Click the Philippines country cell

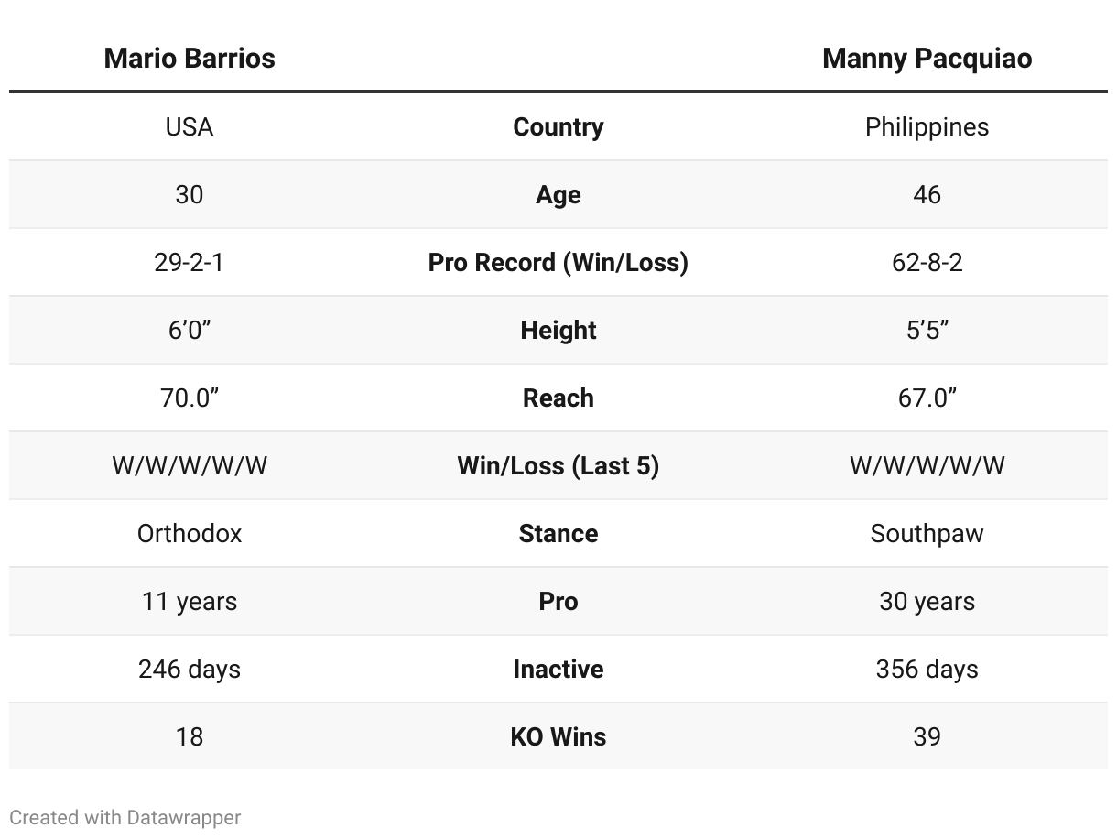pyautogui.click(x=927, y=126)
